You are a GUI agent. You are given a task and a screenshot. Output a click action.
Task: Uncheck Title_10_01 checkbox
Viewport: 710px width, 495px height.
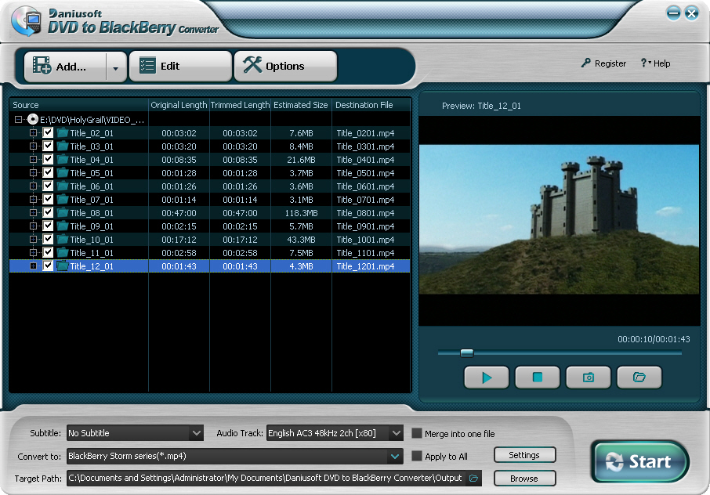point(48,239)
